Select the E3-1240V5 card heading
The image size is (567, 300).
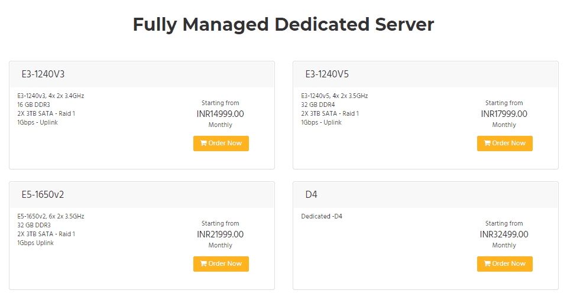[327, 74]
